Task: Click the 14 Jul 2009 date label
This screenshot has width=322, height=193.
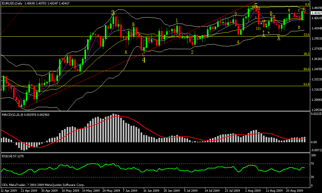Action: [212, 190]
